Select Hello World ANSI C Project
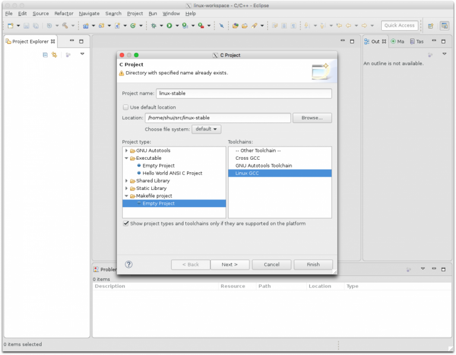 172,173
